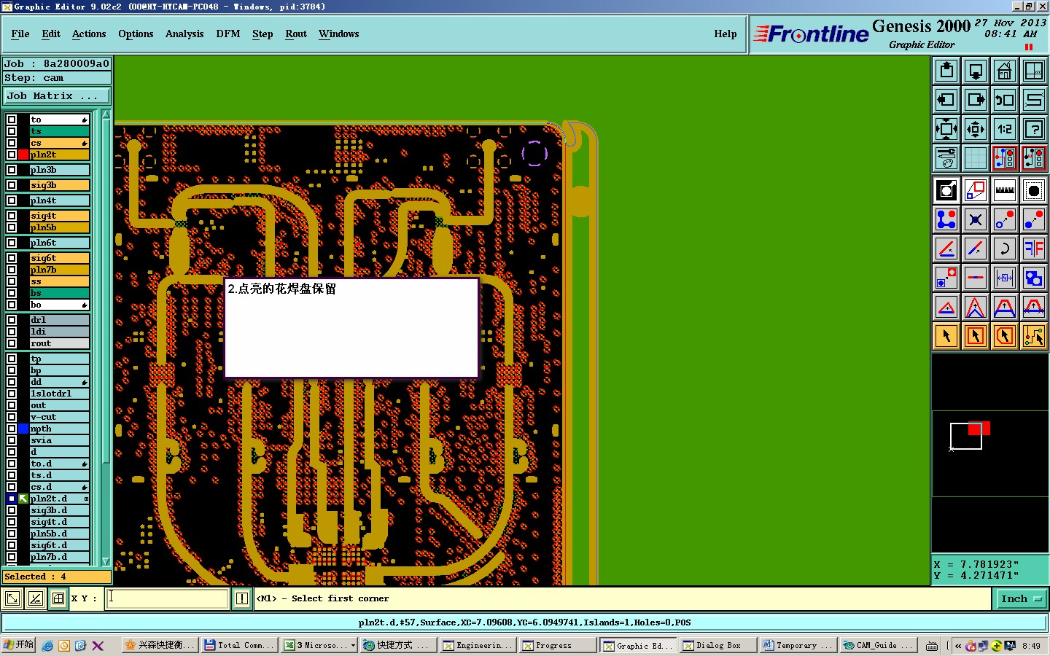Click the pan left icon
The width and height of the screenshot is (1050, 656).
[946, 100]
